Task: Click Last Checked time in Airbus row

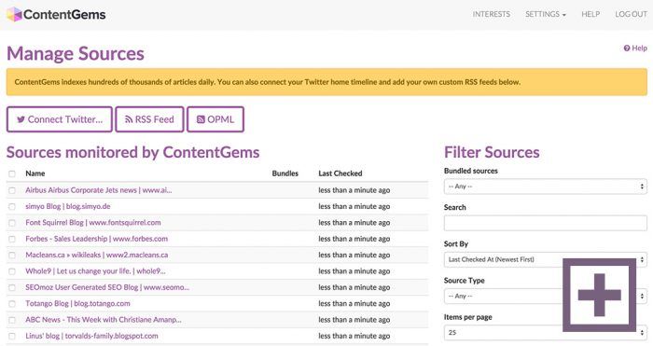Action: tap(354, 190)
